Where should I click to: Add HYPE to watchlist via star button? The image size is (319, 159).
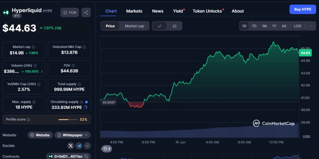(x=70, y=13)
